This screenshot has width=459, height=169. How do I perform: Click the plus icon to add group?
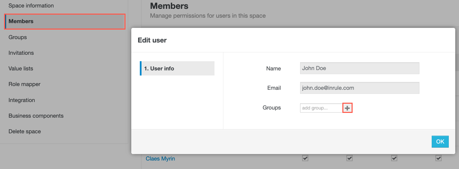[347, 108]
